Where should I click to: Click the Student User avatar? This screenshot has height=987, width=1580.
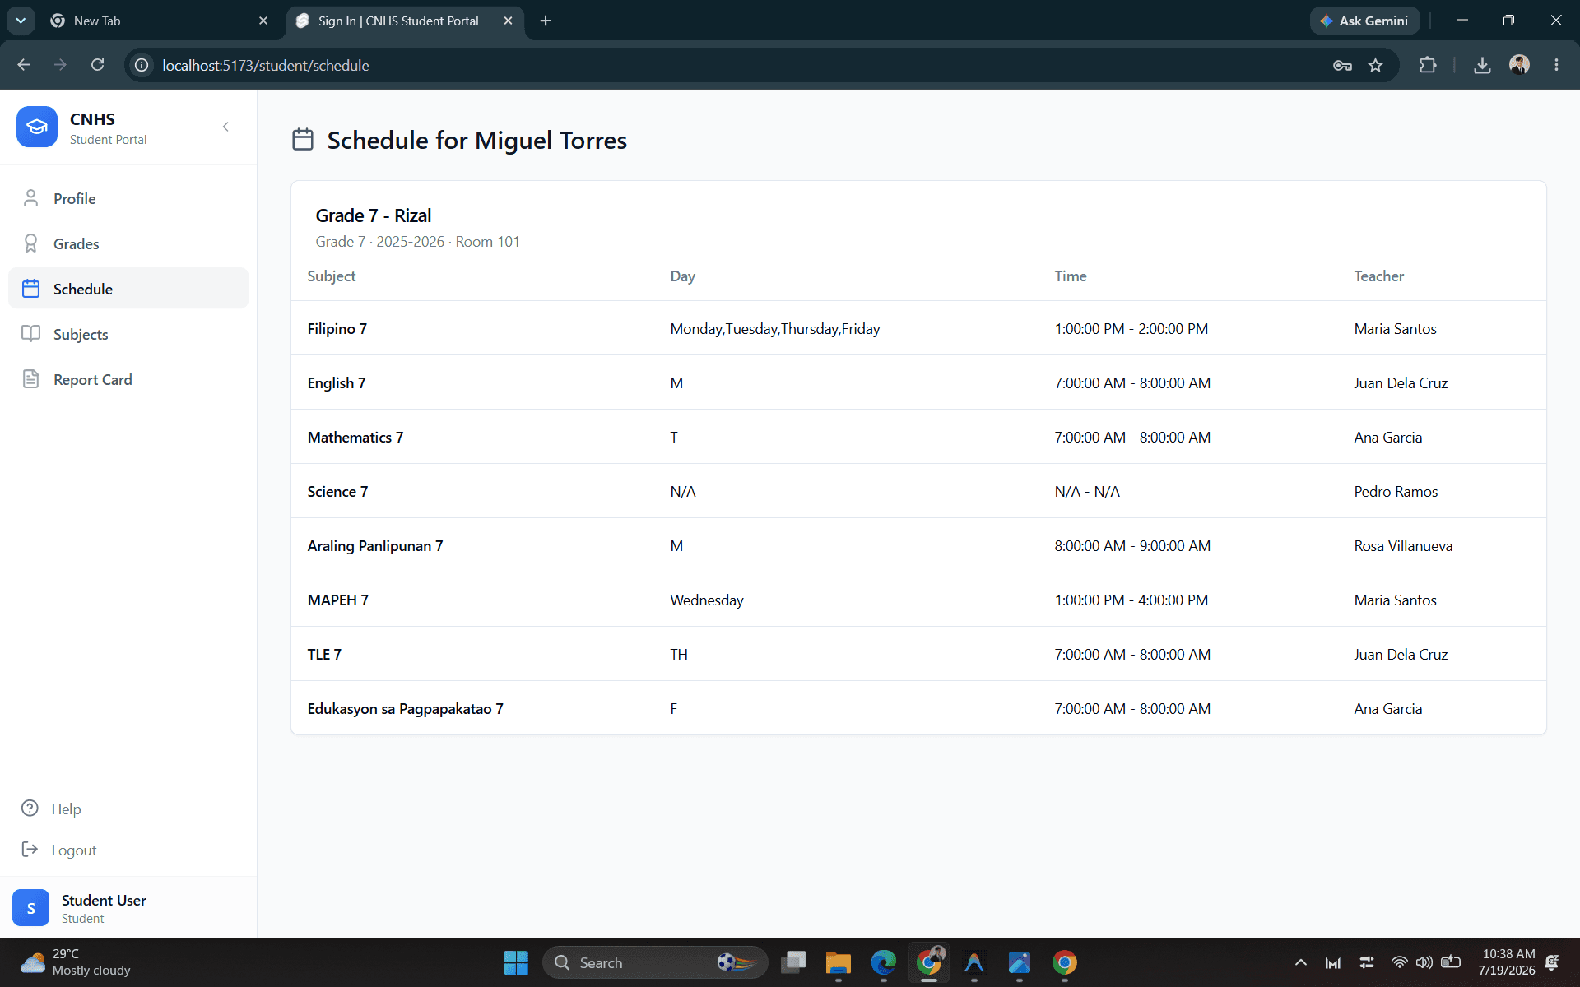coord(31,908)
